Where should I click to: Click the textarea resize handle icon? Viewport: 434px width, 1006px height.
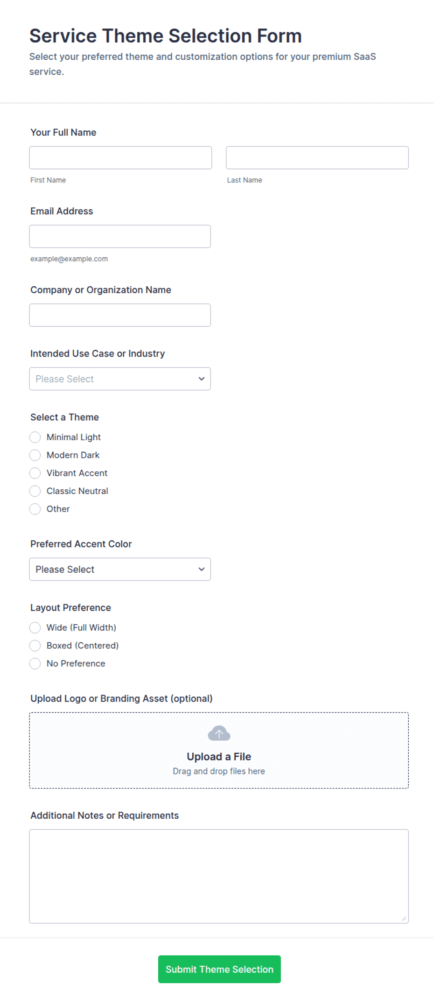tap(404, 918)
